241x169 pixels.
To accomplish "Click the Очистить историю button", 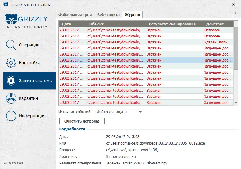I will click(82, 121).
